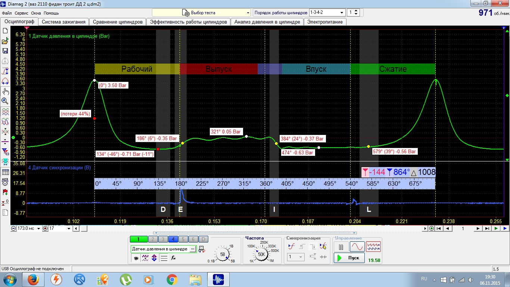Click the fx math function icon
The height and width of the screenshot is (287, 510).
[x=173, y=258]
